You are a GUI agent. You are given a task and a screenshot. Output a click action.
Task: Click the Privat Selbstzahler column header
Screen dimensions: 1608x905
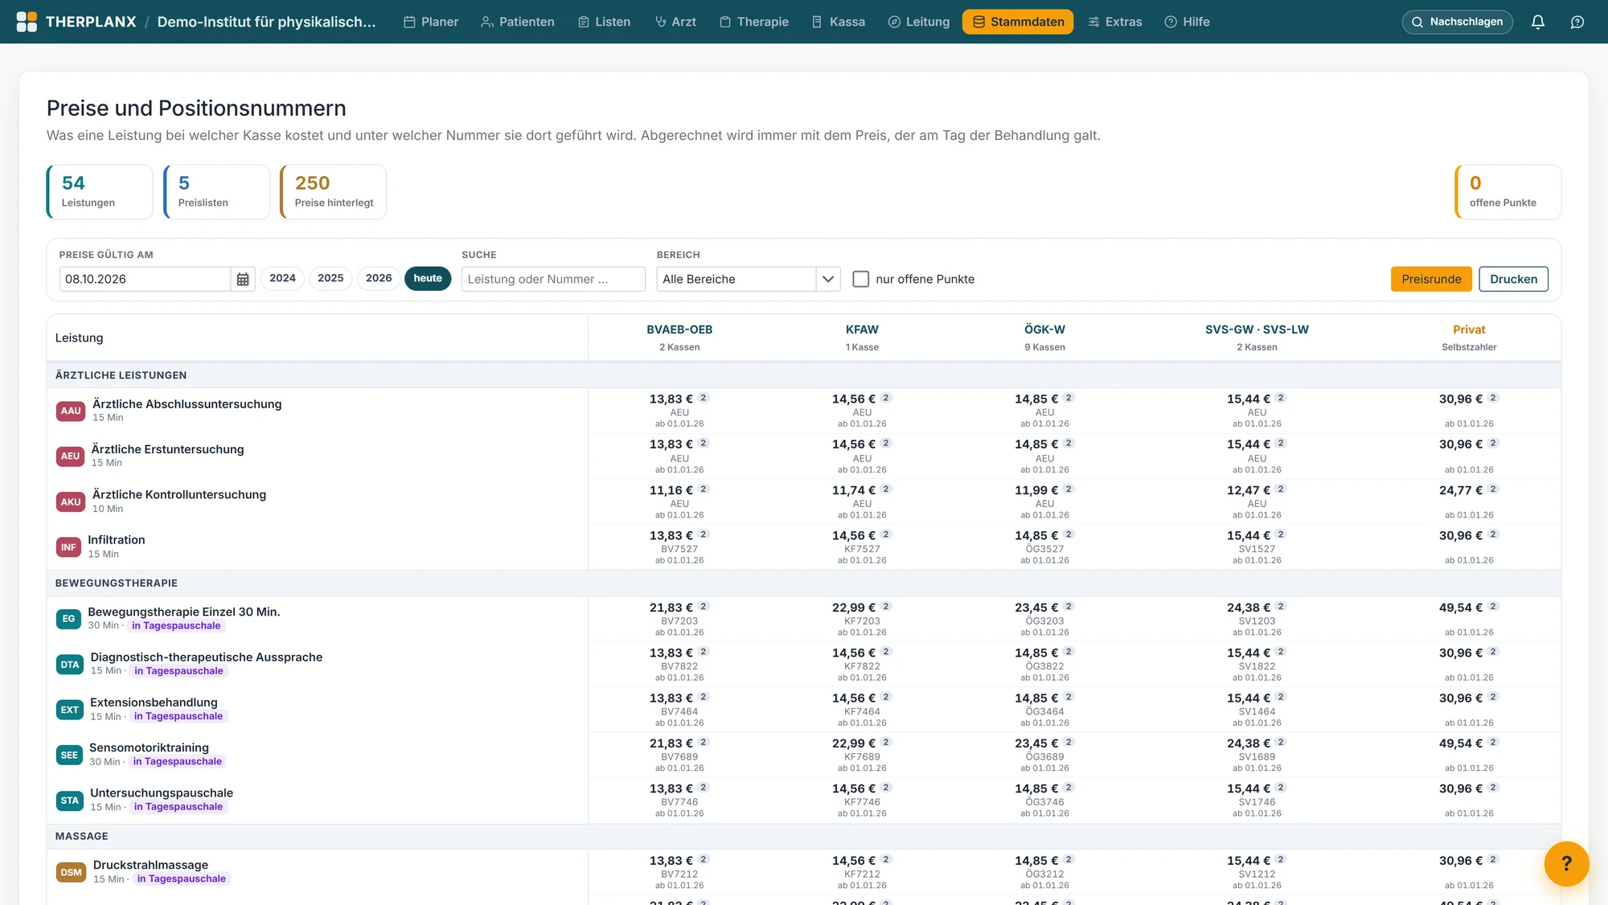1469,337
